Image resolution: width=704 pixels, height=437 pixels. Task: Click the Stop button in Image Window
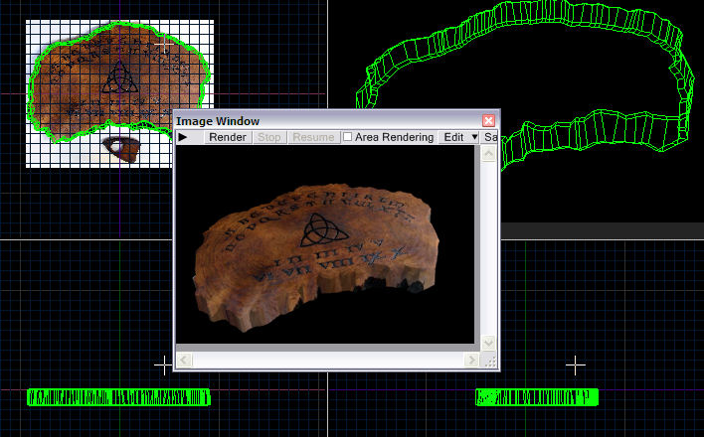point(268,137)
